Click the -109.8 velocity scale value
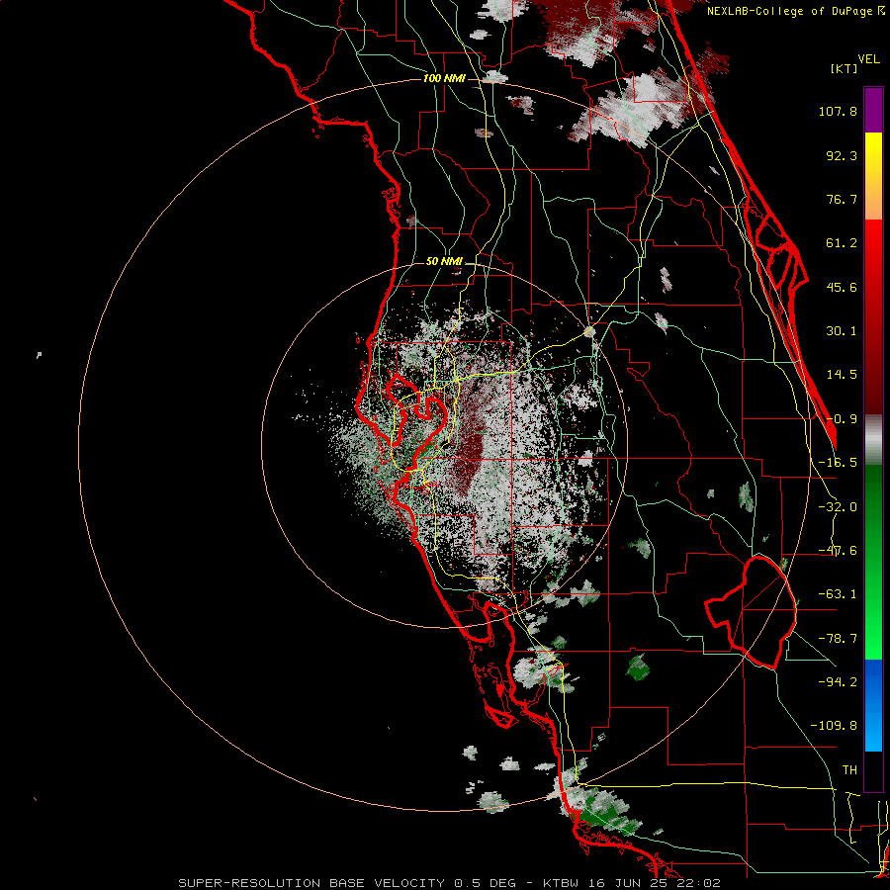Viewport: 890px width, 890px height. pyautogui.click(x=835, y=726)
